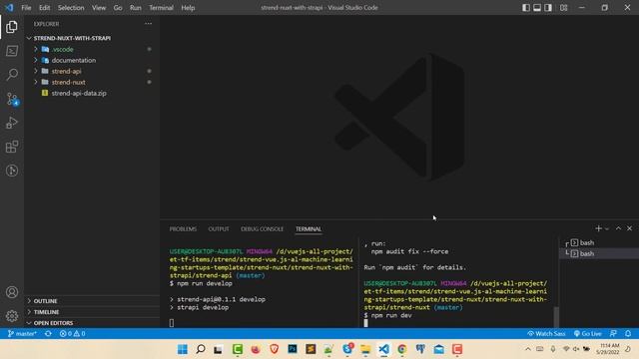Select the TERMINAL panel tab
639x359 pixels.
coord(309,229)
